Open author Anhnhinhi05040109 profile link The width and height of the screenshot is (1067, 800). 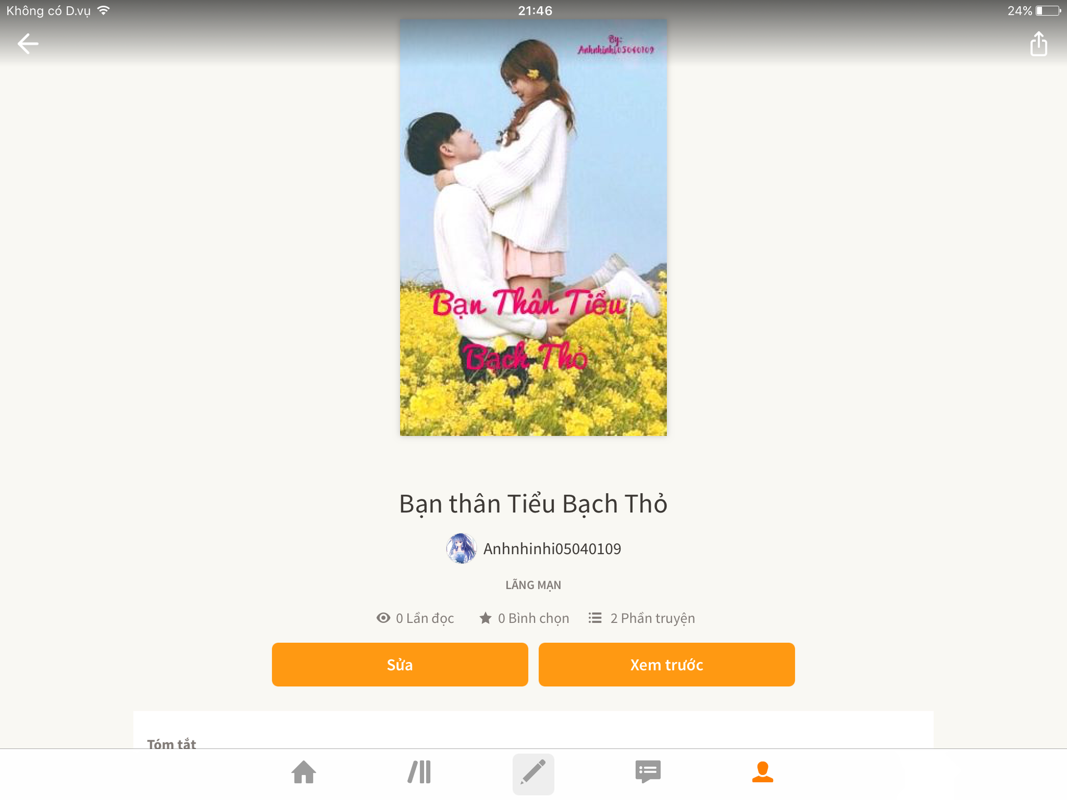coord(552,549)
